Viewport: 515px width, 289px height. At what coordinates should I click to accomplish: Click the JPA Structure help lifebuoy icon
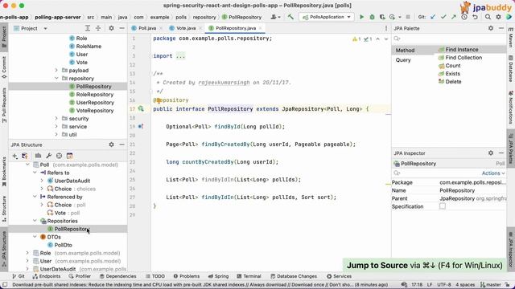pyautogui.click(x=59, y=156)
